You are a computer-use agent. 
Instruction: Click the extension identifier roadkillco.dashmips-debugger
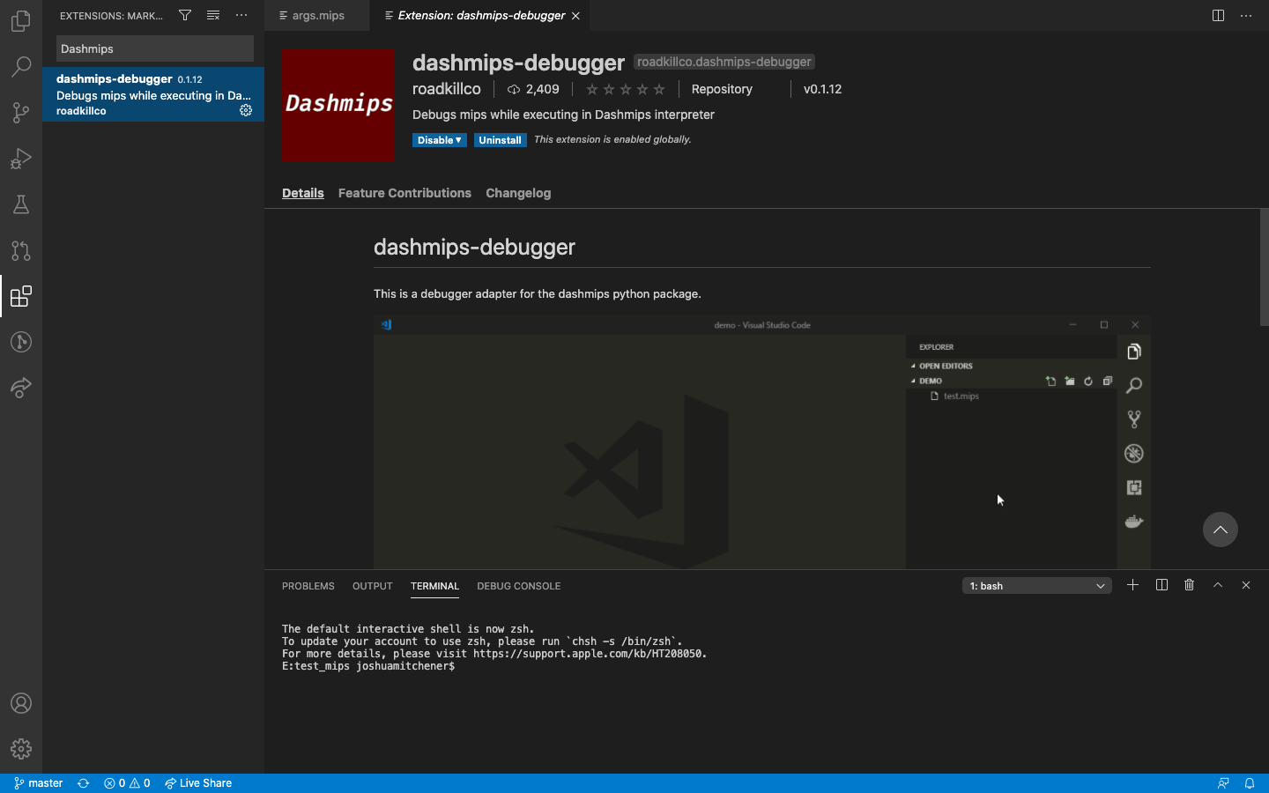[x=724, y=62]
